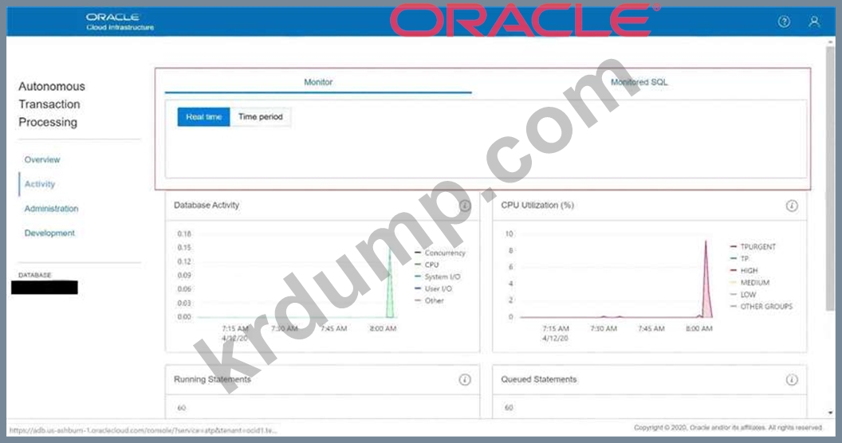Click the Database Activity title
The image size is (842, 443).
tap(207, 206)
